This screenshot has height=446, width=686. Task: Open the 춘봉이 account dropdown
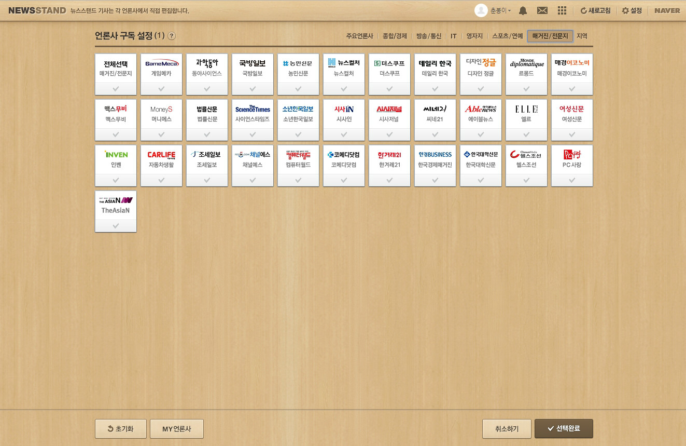tap(500, 11)
